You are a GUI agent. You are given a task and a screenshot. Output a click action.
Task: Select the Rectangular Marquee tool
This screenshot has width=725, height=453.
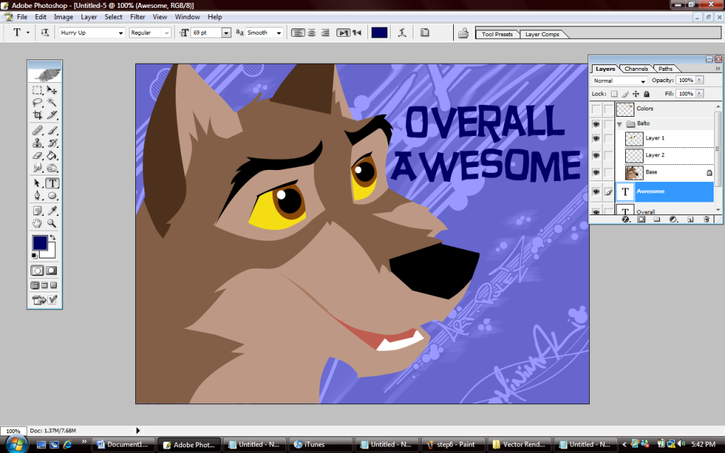pyautogui.click(x=38, y=90)
